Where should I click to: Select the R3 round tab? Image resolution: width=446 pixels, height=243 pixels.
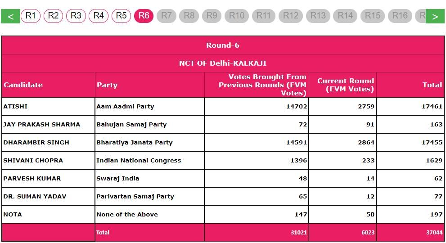coord(76,16)
